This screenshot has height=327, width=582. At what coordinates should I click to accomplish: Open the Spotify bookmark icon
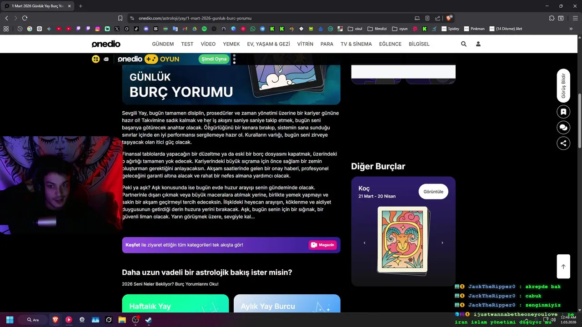click(x=204, y=29)
